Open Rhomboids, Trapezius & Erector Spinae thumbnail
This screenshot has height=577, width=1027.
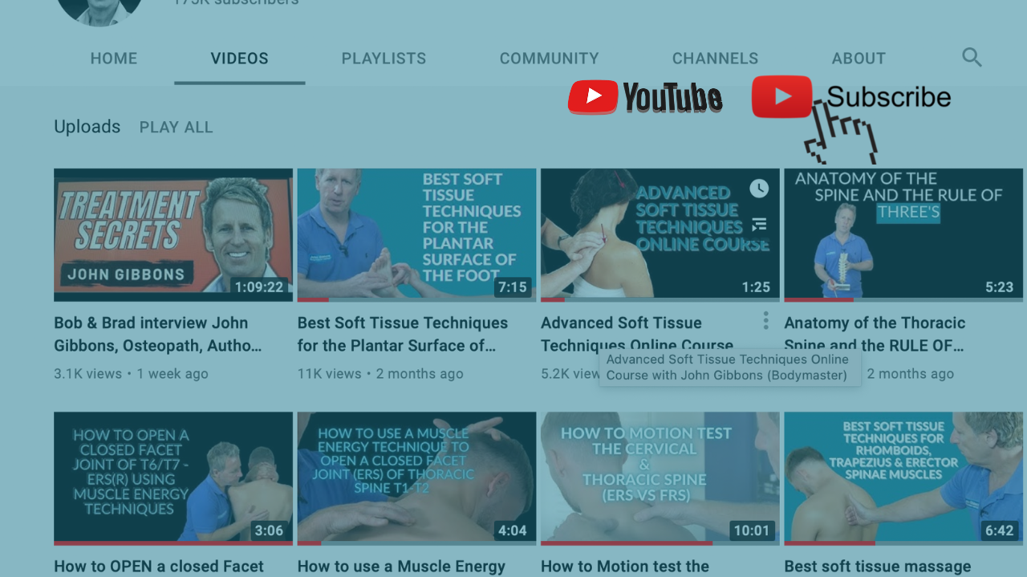(x=903, y=478)
